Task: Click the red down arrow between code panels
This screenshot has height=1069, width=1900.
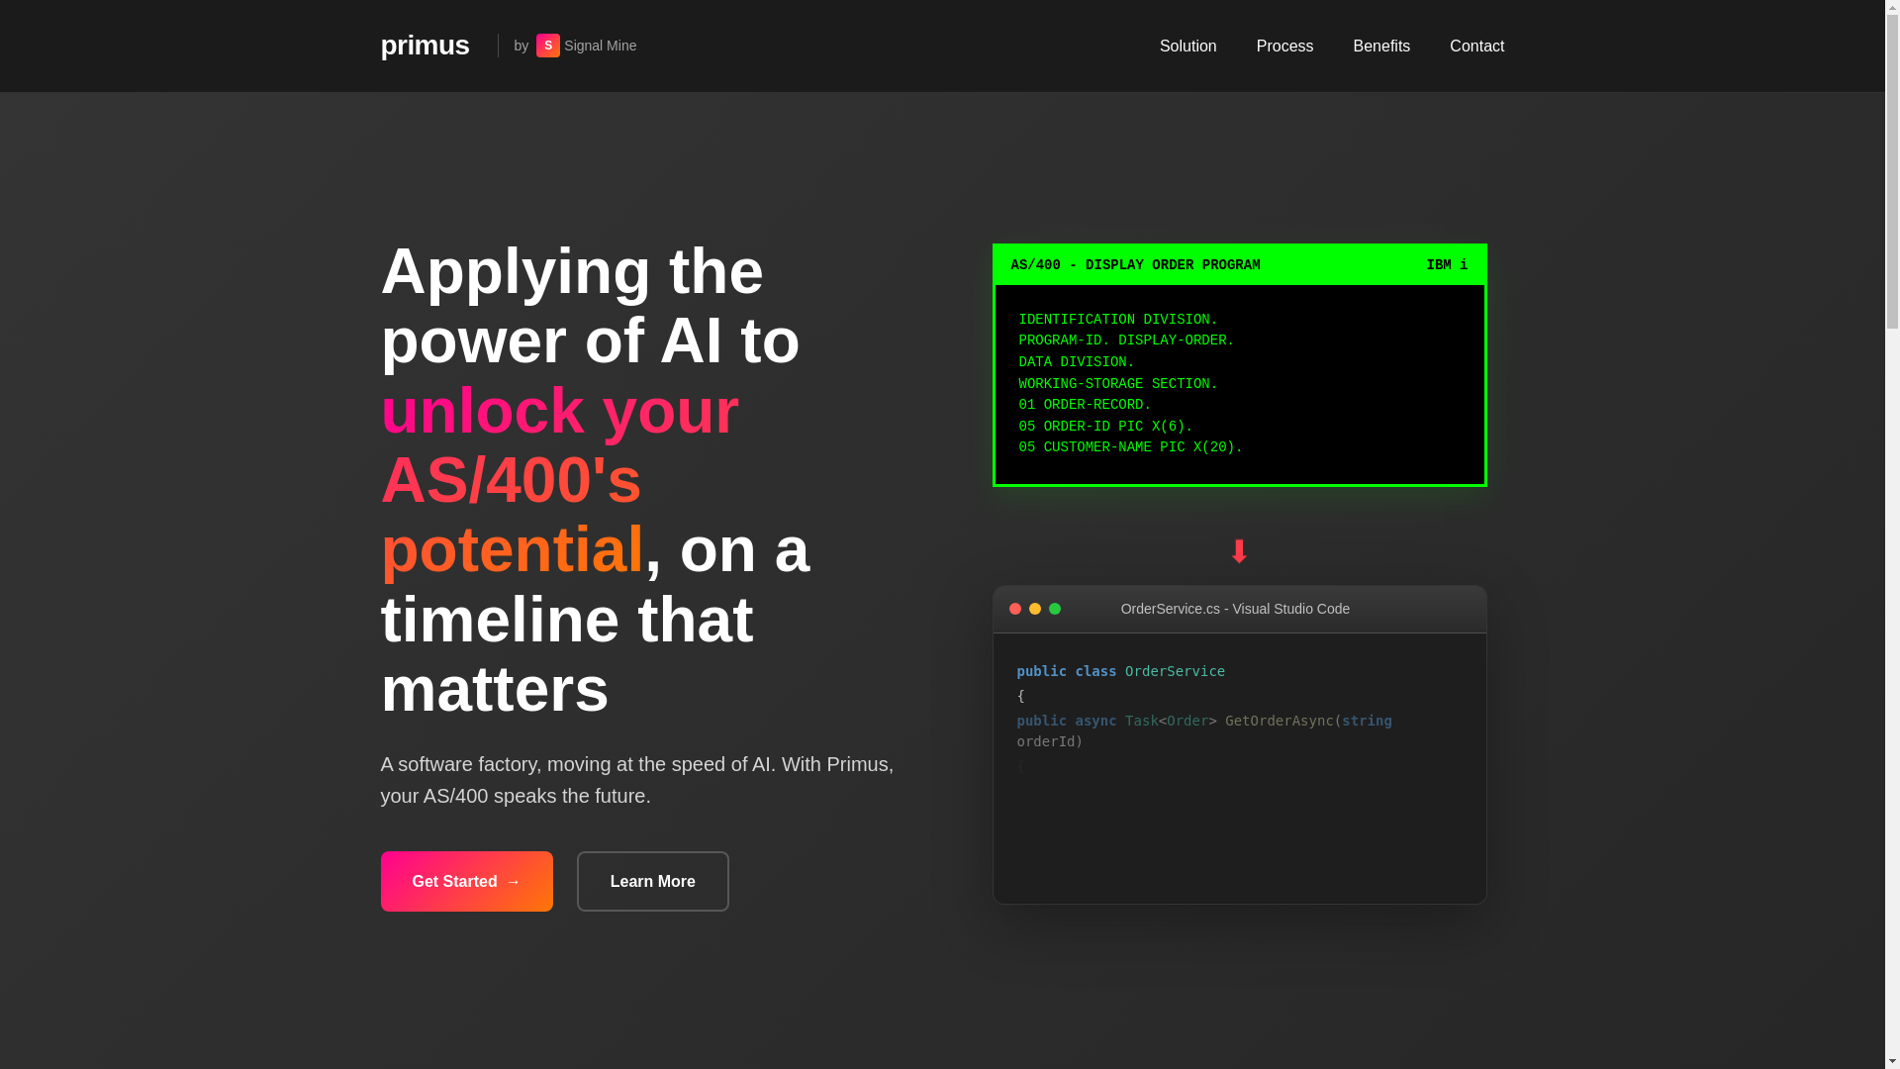Action: 1239,551
